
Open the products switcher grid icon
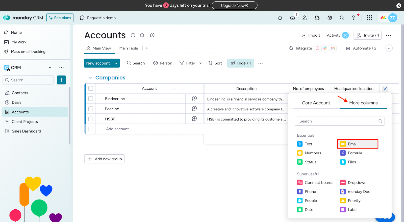[x=369, y=18]
